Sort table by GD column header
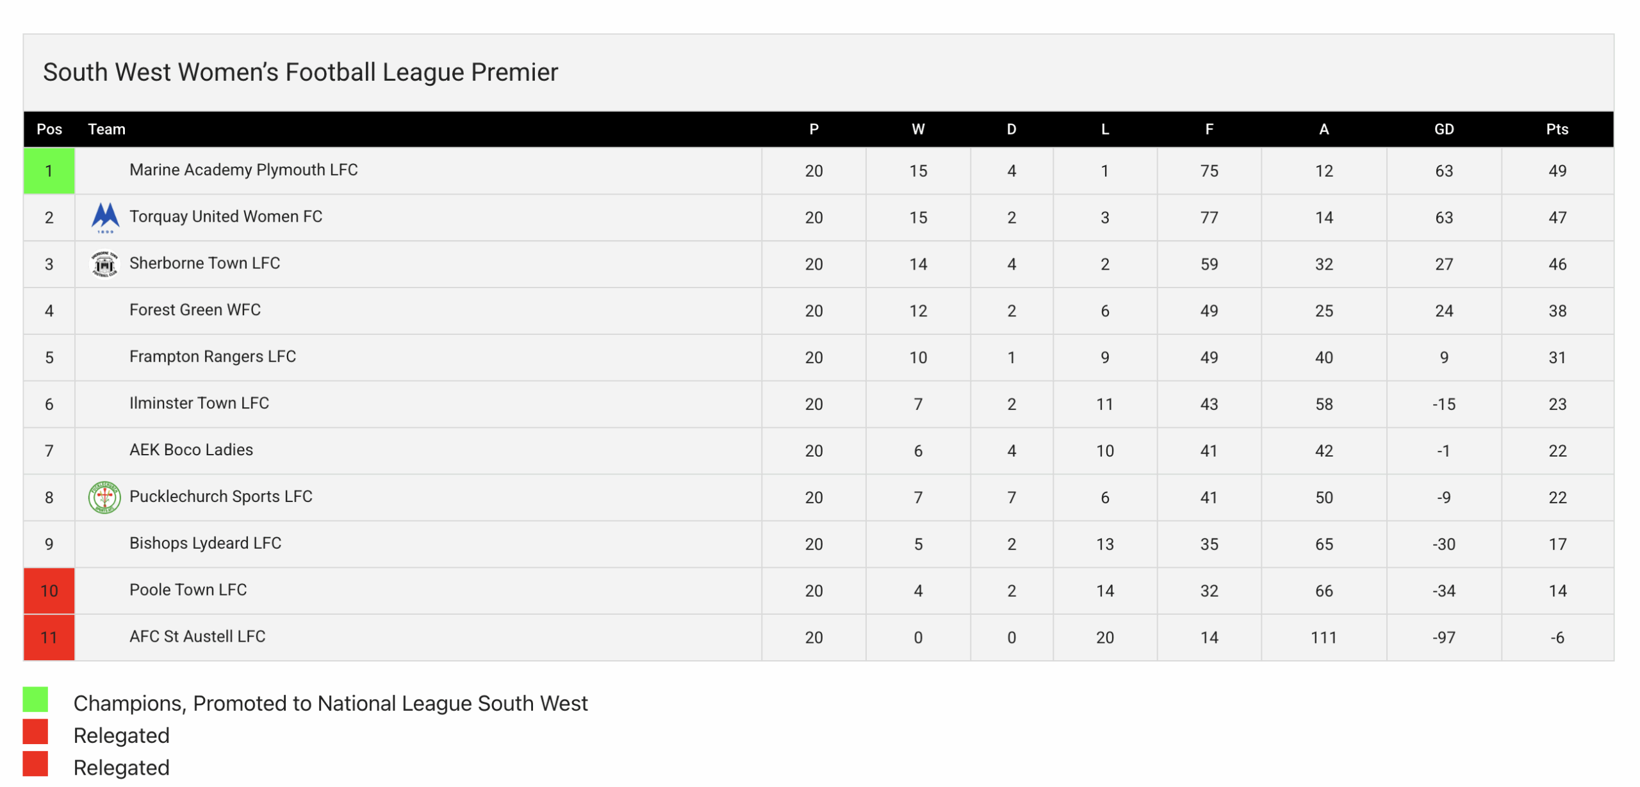The width and height of the screenshot is (1640, 787). point(1443,129)
